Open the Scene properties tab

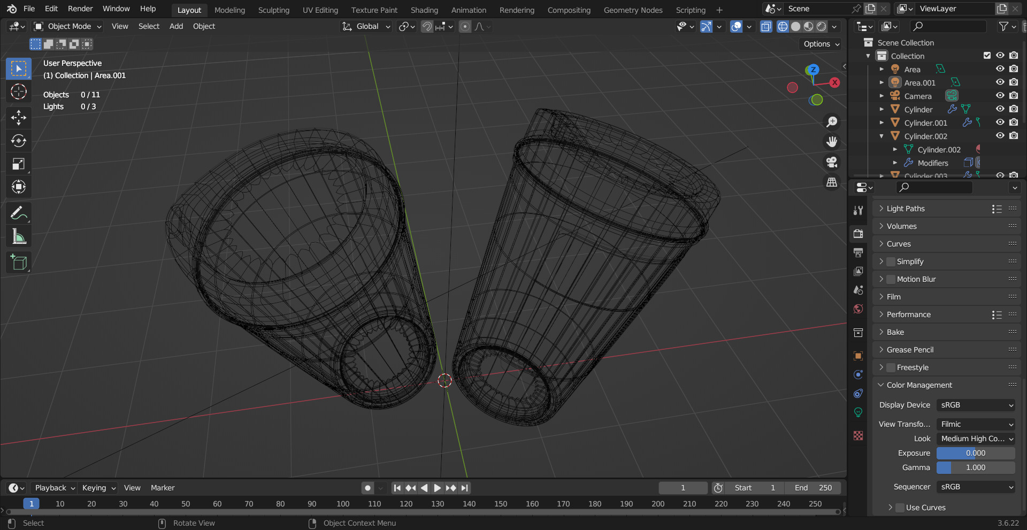pyautogui.click(x=859, y=290)
